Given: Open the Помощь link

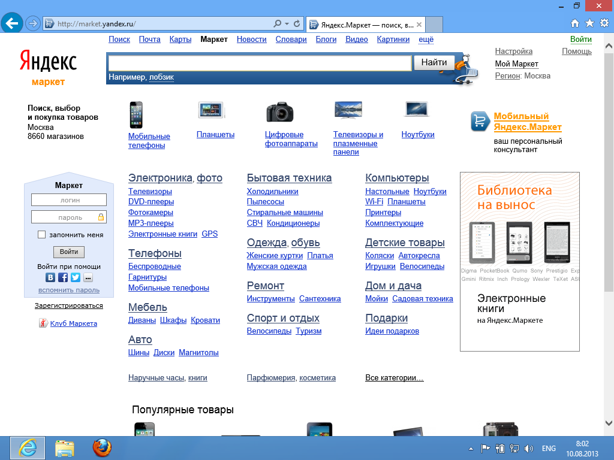Looking at the screenshot, I should [576, 52].
